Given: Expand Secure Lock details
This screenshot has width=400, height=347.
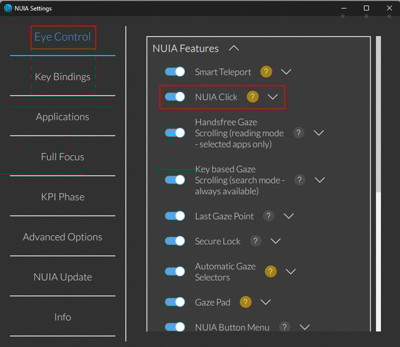Looking at the screenshot, I should click(276, 241).
